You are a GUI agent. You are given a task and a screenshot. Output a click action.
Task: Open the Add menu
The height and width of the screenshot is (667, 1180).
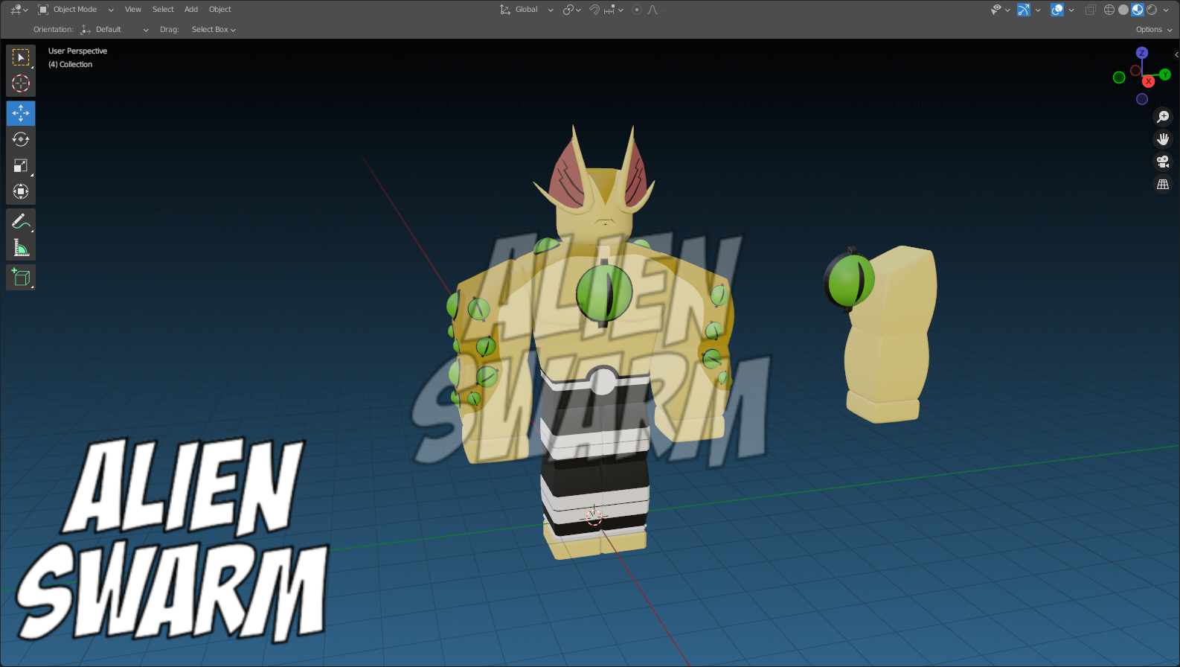(x=191, y=10)
